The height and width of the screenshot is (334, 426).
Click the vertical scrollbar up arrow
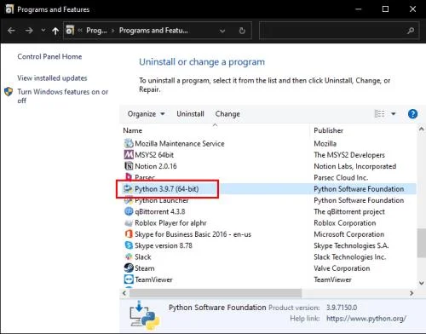point(422,129)
